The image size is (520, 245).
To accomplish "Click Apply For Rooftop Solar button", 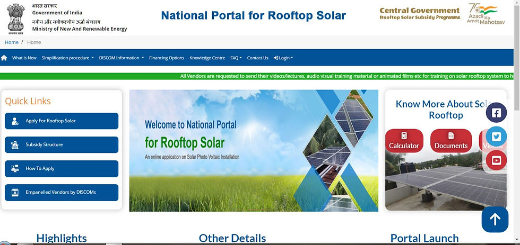I will pyautogui.click(x=62, y=121).
